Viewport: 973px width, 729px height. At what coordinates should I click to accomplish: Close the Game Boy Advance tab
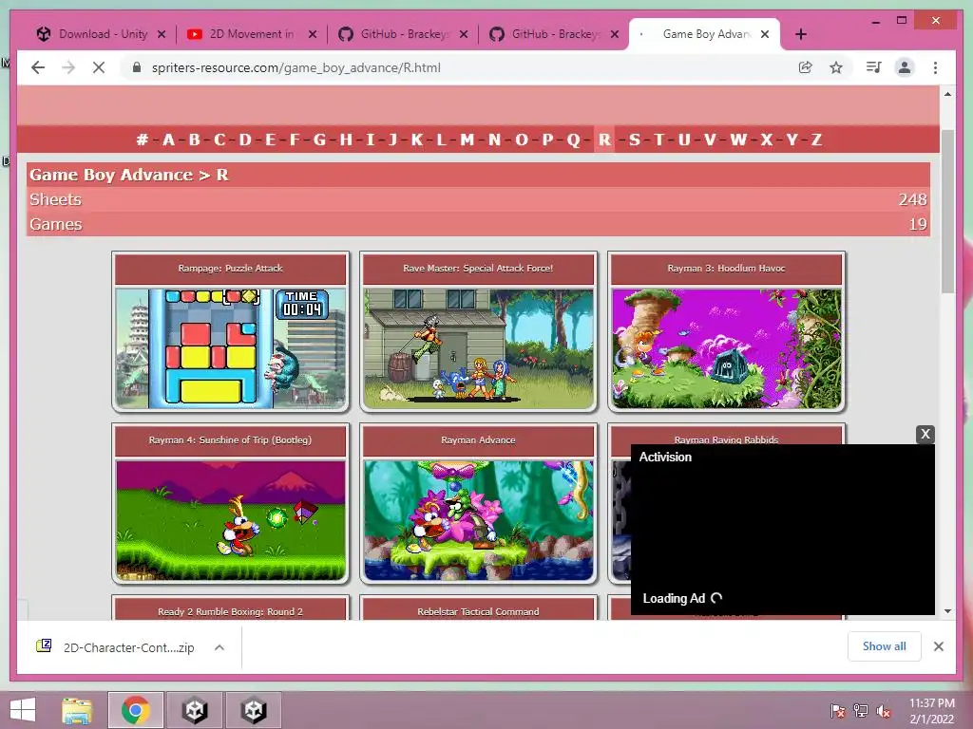click(x=765, y=34)
